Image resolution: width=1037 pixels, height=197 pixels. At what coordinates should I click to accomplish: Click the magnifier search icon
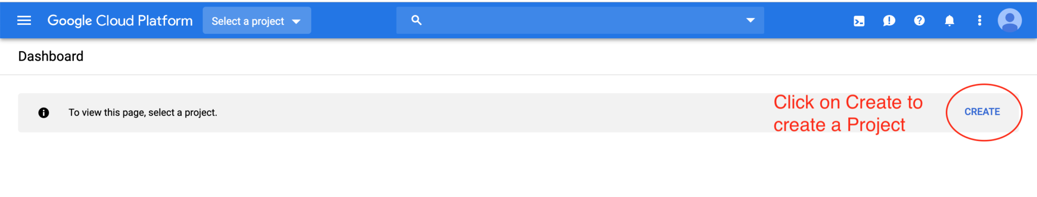tap(416, 20)
